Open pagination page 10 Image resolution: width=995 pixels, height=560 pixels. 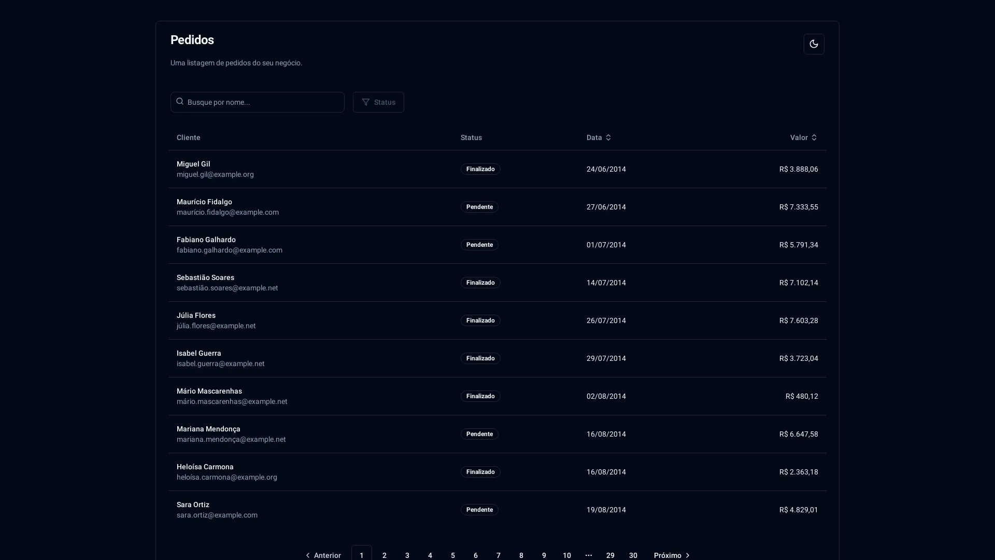point(567,555)
